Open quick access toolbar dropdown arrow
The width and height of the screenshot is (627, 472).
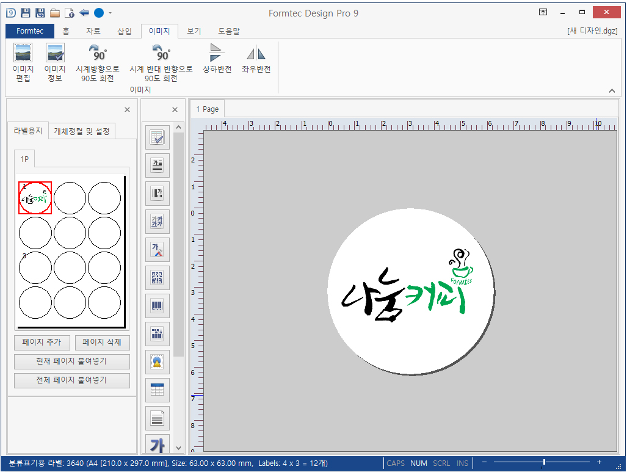click(110, 13)
